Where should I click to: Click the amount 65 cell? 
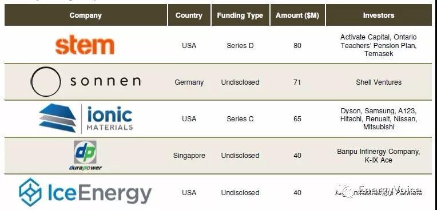297,119
